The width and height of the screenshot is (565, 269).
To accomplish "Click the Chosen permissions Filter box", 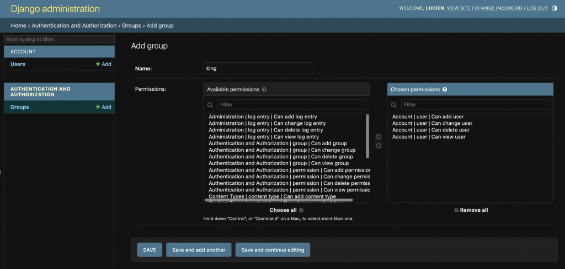I will pyautogui.click(x=475, y=105).
